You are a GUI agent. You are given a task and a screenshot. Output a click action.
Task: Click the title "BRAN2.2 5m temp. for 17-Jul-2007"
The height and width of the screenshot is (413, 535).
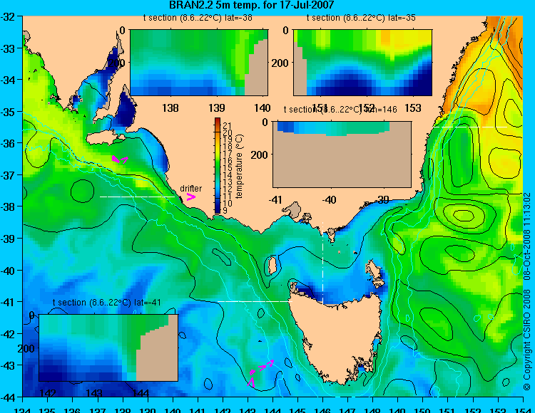pos(252,5)
